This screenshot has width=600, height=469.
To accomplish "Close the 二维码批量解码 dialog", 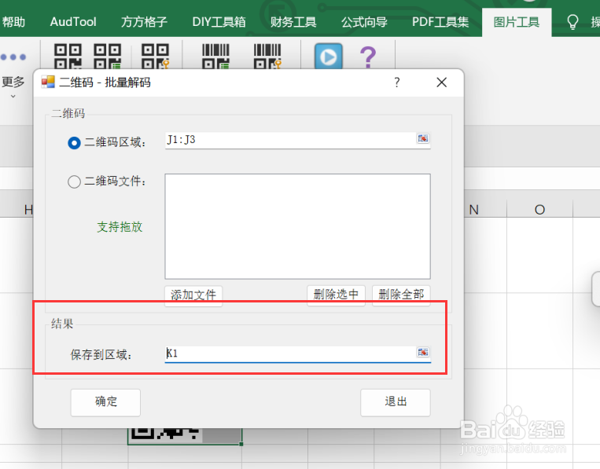I will point(442,82).
